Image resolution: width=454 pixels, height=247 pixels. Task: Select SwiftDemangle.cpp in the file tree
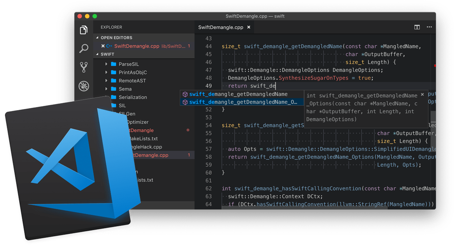point(150,155)
